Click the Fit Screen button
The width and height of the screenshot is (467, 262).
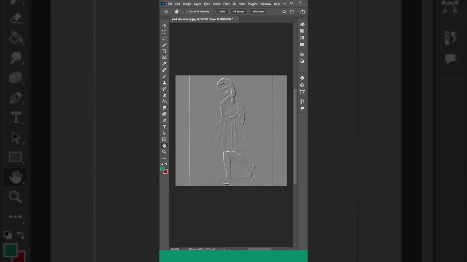point(239,12)
